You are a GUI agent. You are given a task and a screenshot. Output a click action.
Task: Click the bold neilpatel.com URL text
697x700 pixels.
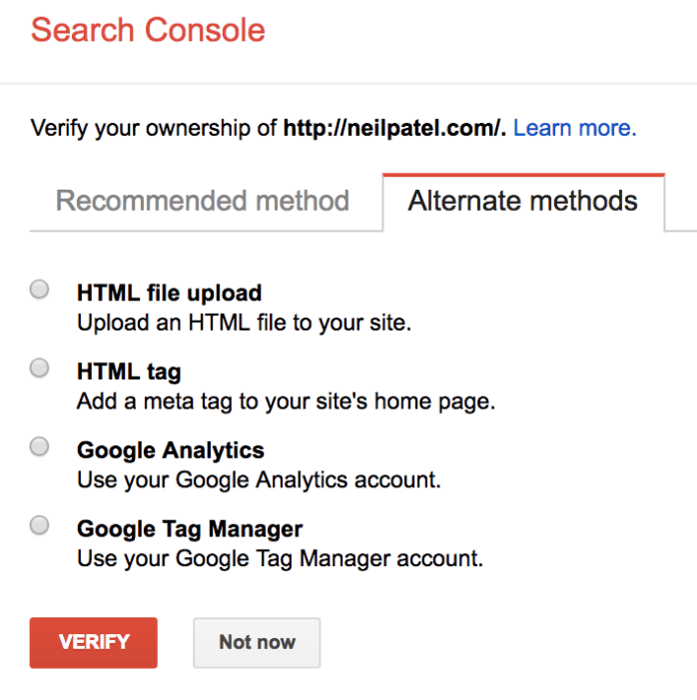(x=394, y=128)
